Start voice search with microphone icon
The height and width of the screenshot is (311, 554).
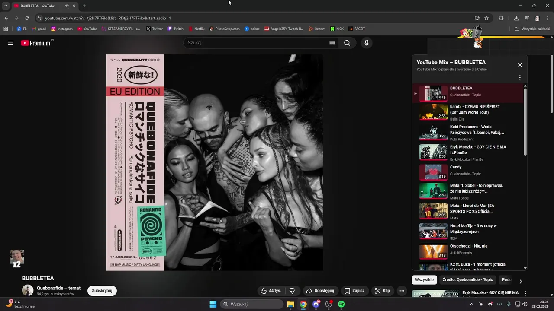click(367, 43)
